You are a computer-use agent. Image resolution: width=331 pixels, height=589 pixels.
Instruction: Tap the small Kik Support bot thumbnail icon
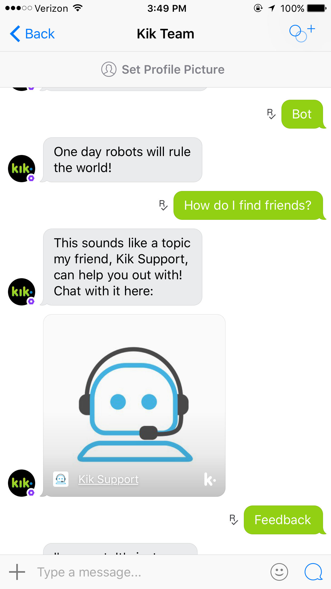(x=61, y=479)
